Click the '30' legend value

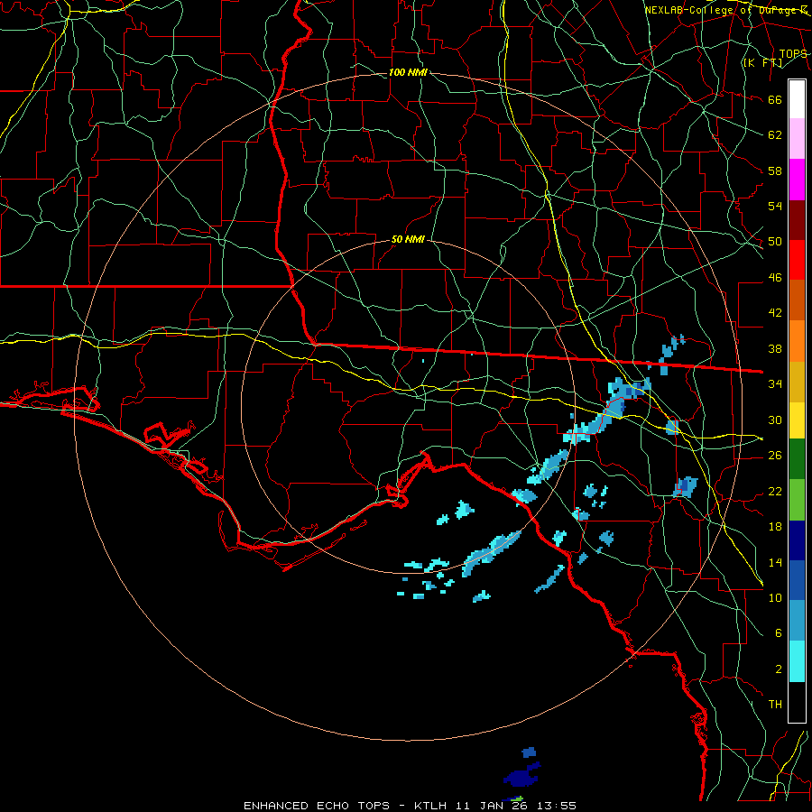[775, 420]
